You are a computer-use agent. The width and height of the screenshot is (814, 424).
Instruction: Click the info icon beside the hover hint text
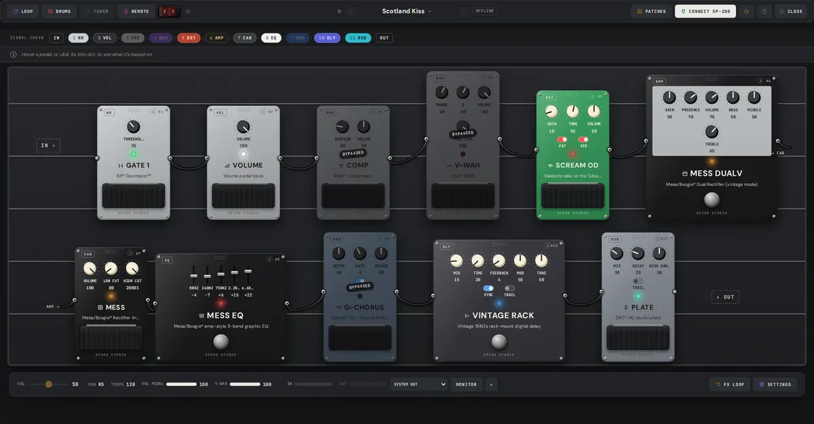click(14, 54)
